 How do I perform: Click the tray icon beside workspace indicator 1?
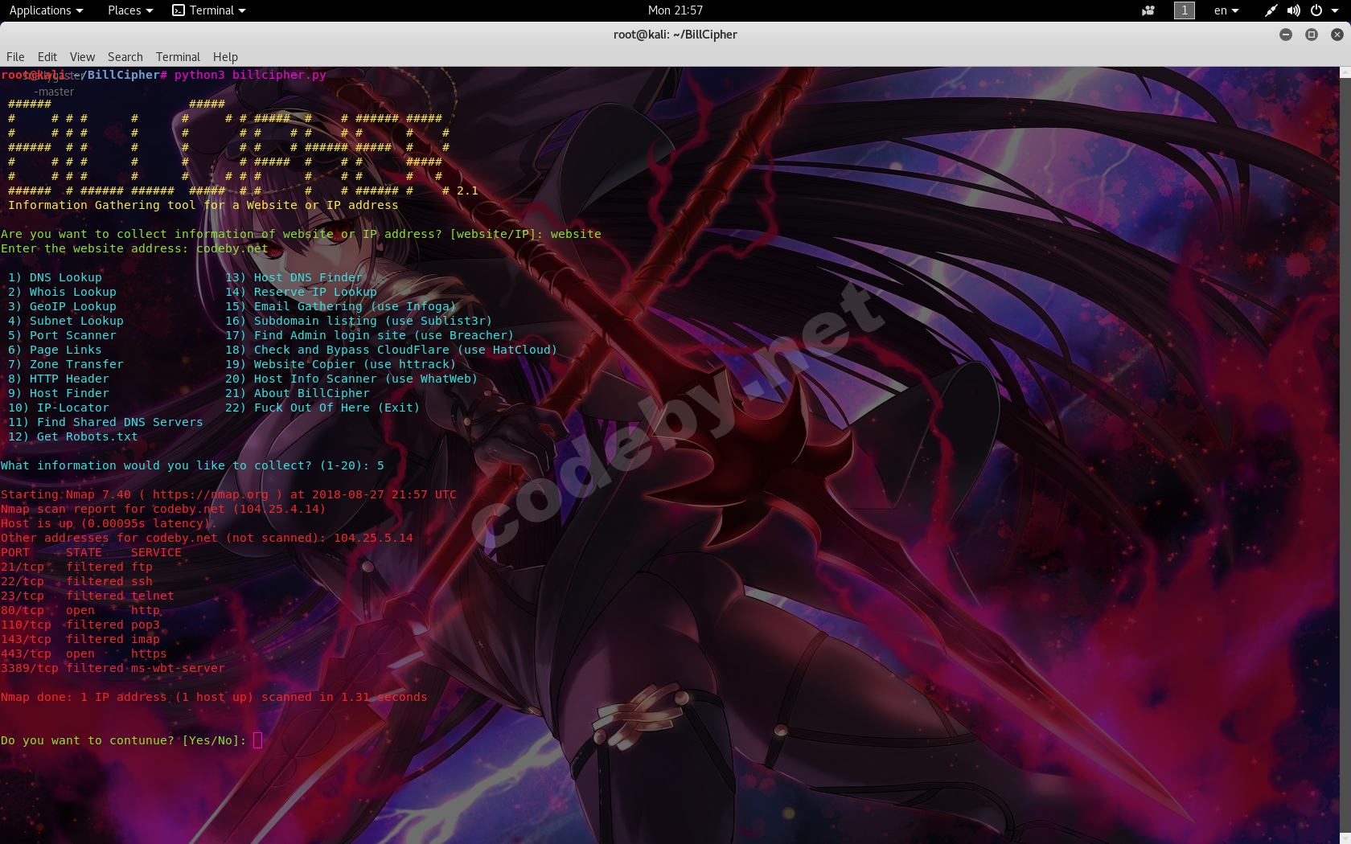[1148, 10]
